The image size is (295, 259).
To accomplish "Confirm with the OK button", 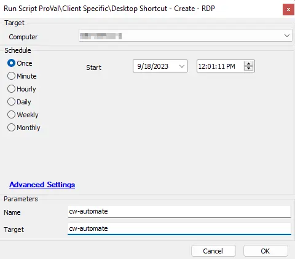I will pos(265,251).
